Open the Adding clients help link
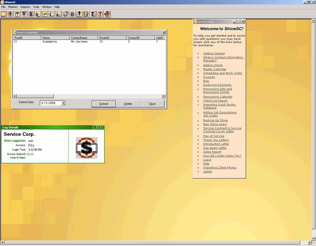The image size is (316, 246). (x=213, y=65)
